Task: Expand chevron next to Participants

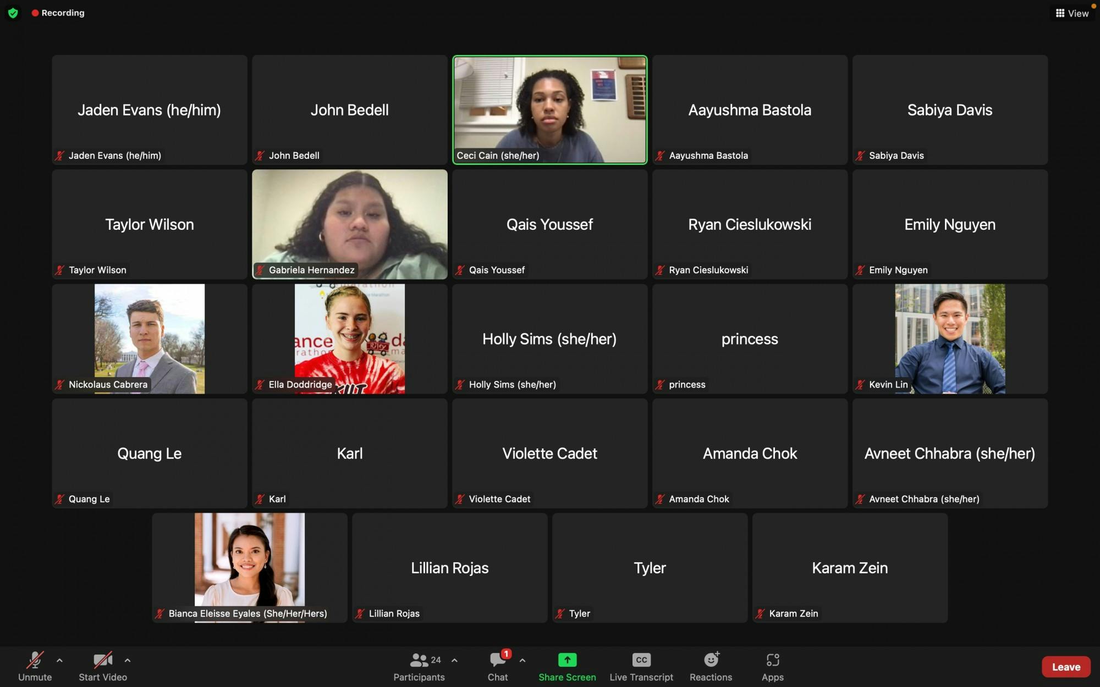Action: pyautogui.click(x=454, y=660)
